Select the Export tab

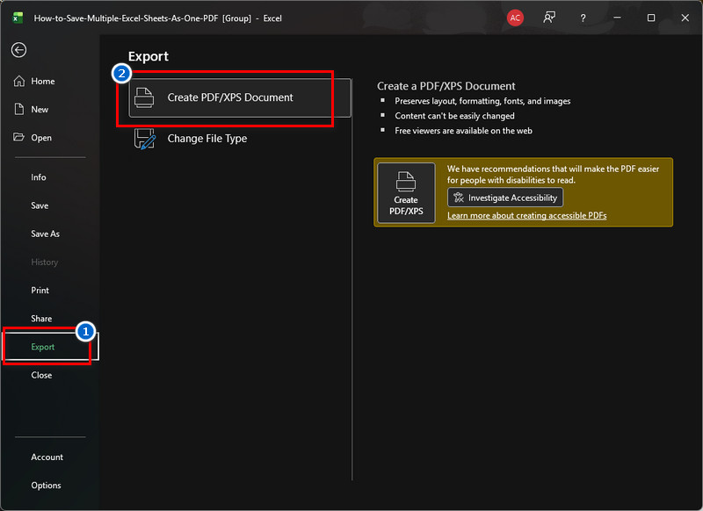coord(50,347)
